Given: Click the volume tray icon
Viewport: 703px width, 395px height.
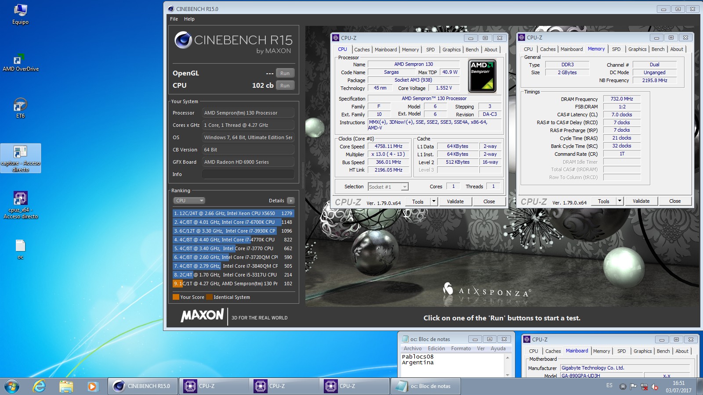Looking at the screenshot, I should click(x=655, y=387).
